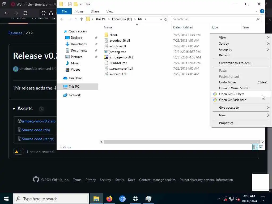Select README.md file
The image size is (272, 204).
tap(118, 63)
